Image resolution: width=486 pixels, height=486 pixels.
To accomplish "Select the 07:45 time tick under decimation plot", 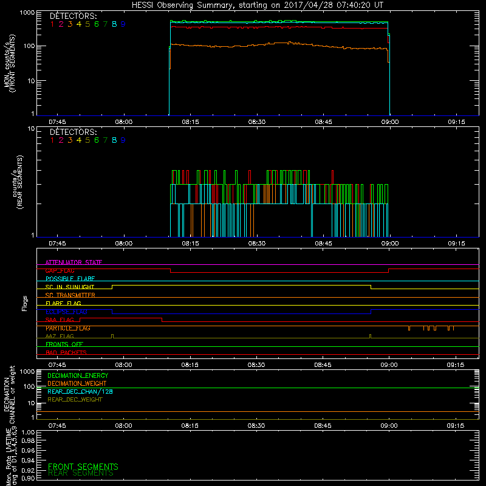I will (57, 426).
